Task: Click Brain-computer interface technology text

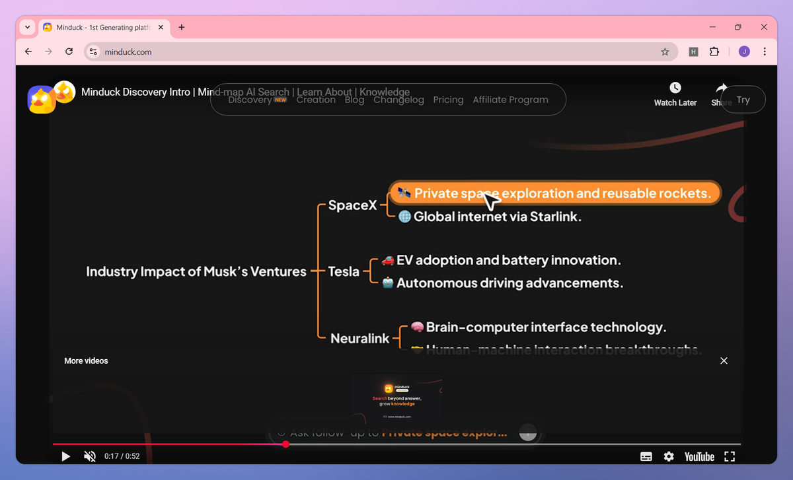Action: point(547,327)
